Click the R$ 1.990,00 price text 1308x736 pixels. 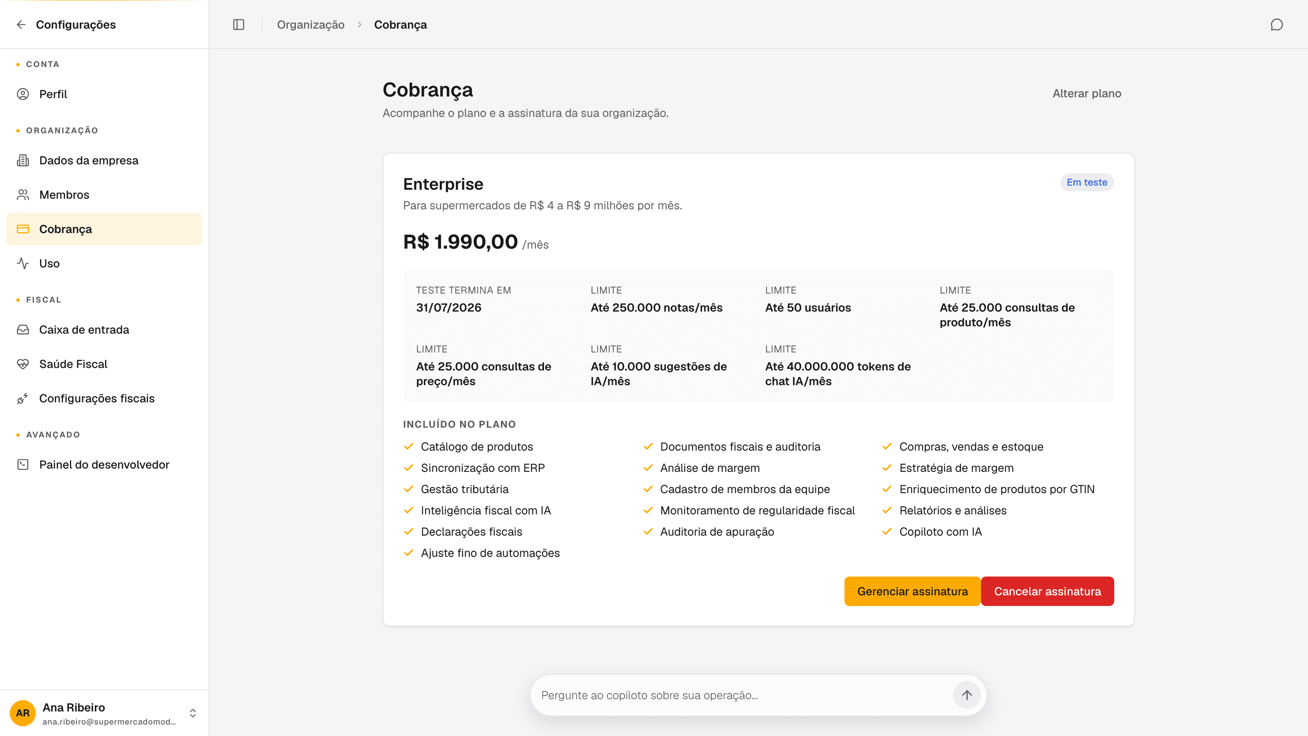click(x=460, y=242)
